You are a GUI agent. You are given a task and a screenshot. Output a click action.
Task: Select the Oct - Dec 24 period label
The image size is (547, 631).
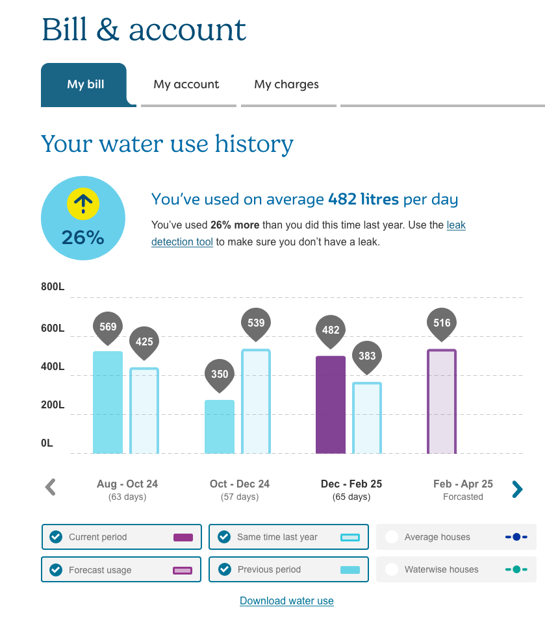(x=239, y=484)
